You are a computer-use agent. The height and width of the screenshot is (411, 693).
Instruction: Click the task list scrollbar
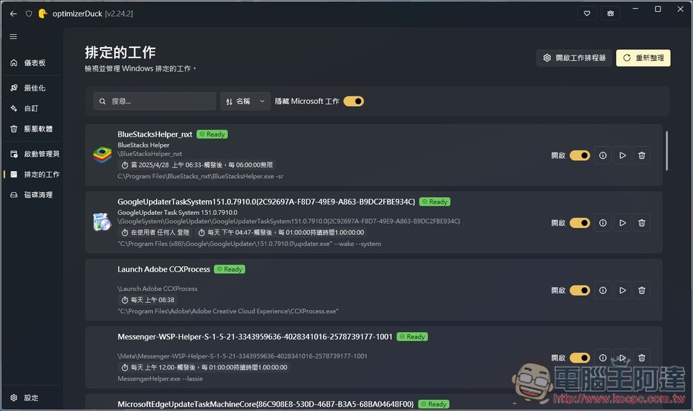coord(667,150)
